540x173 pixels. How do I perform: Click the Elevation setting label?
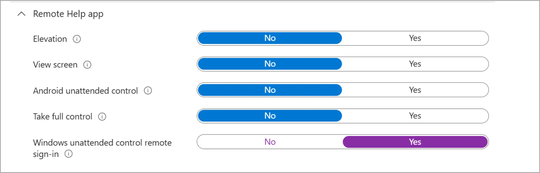tap(50, 39)
